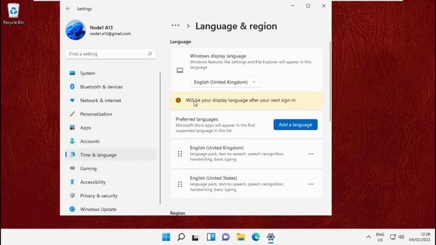Go to Network & internet settings
This screenshot has width=436, height=245.
point(111,100)
